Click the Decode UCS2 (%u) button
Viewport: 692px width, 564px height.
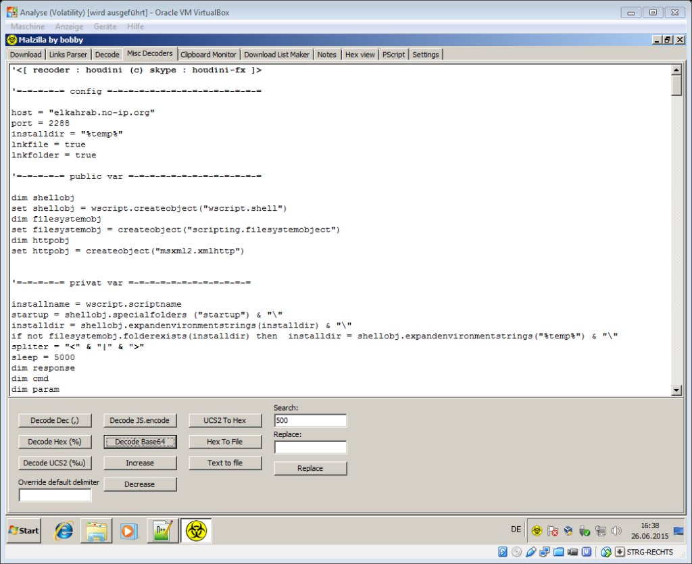tap(55, 463)
